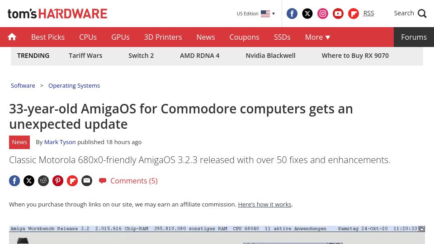Screen dimensions: 434x244
Task: Share article on Reddit
Action: tap(43, 181)
